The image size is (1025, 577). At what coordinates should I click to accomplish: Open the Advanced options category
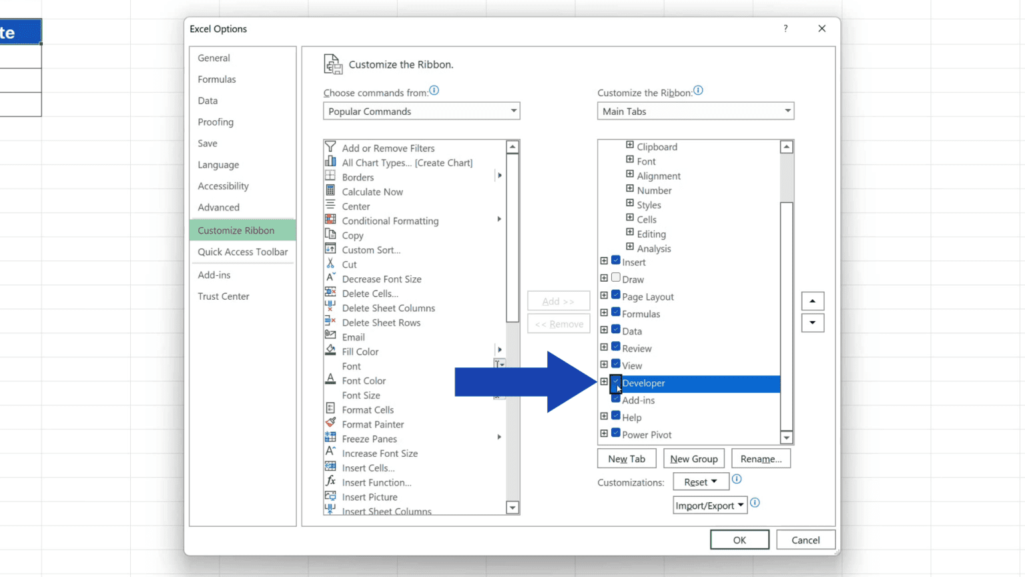pyautogui.click(x=243, y=208)
